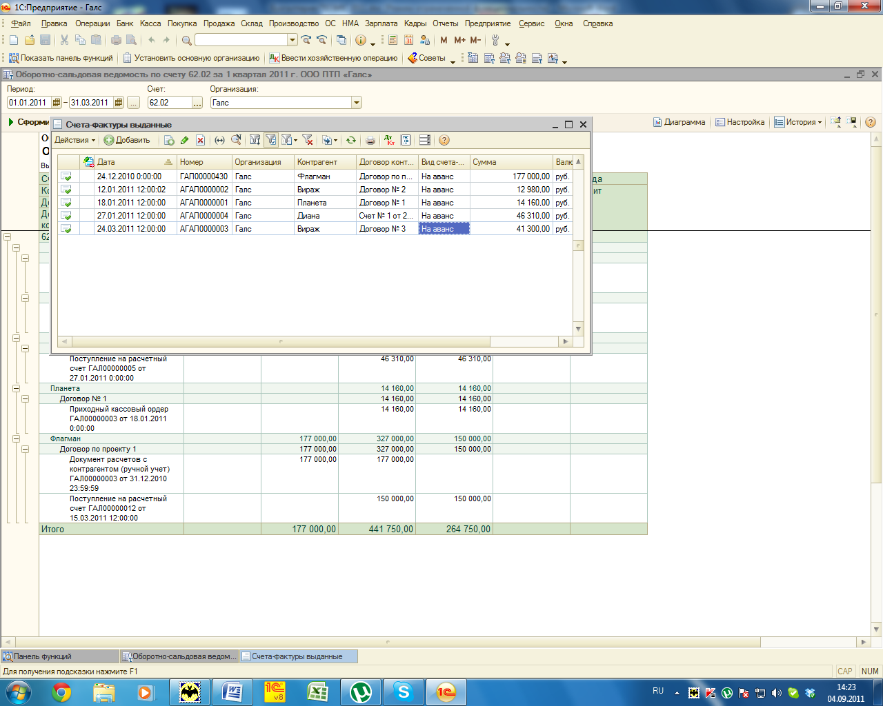Click the New document icon in main toolbar
The width and height of the screenshot is (883, 706).
coord(14,40)
